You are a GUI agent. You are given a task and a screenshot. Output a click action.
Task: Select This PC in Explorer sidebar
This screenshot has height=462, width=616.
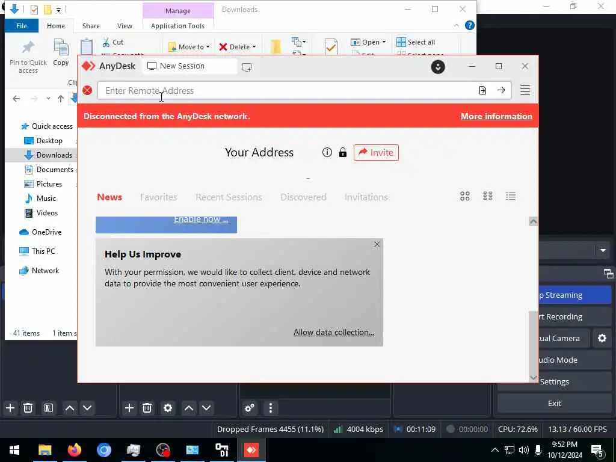pos(37,251)
